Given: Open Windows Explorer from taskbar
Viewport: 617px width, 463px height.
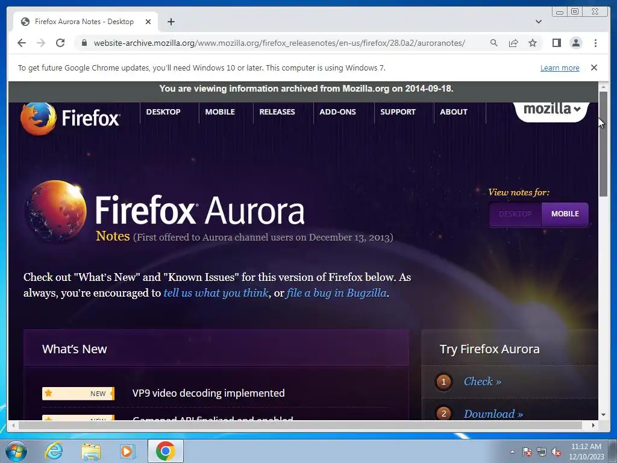Looking at the screenshot, I should tap(91, 451).
